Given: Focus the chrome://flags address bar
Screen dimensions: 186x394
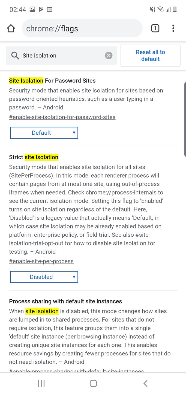Looking at the screenshot, I should (82, 28).
